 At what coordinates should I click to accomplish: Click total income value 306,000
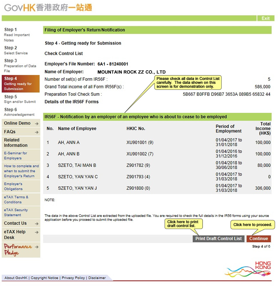click(x=263, y=188)
